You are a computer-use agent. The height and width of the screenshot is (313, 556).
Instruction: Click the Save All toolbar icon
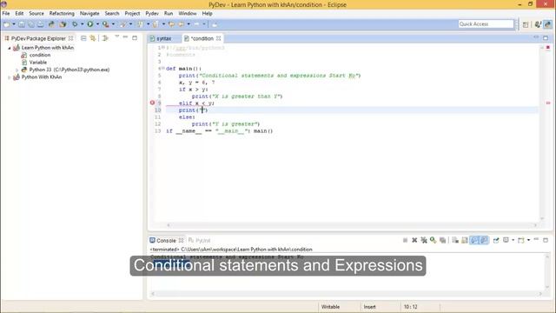[31, 24]
